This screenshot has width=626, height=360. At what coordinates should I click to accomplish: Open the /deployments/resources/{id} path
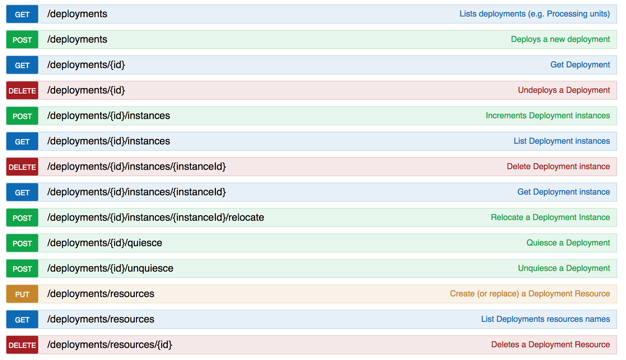pyautogui.click(x=110, y=345)
